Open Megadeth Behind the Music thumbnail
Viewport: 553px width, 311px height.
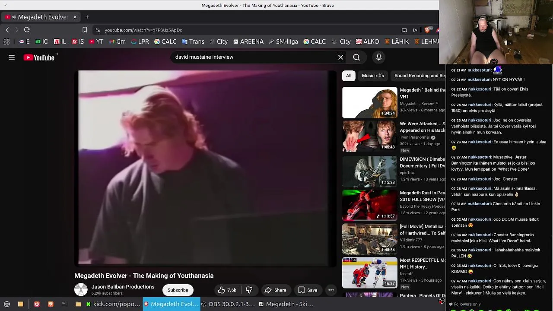click(370, 102)
